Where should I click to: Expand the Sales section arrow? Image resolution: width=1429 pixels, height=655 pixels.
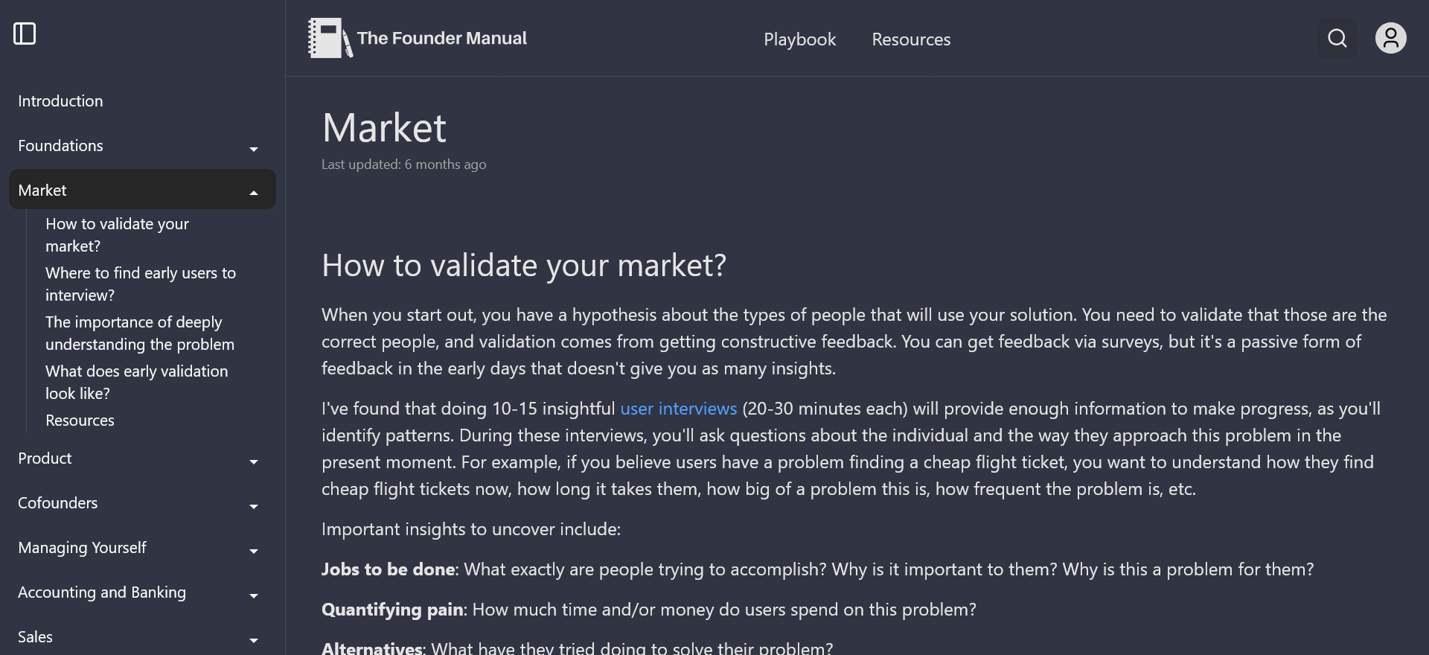tap(254, 640)
